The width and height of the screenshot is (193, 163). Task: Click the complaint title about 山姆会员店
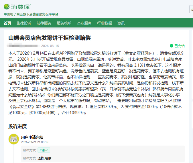click(x=49, y=38)
